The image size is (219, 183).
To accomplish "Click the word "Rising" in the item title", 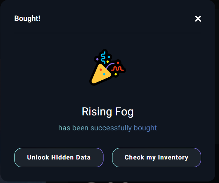I will [x=97, y=112].
